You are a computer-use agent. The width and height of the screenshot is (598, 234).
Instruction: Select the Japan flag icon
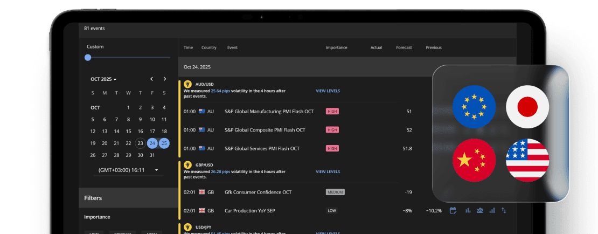coord(527,107)
